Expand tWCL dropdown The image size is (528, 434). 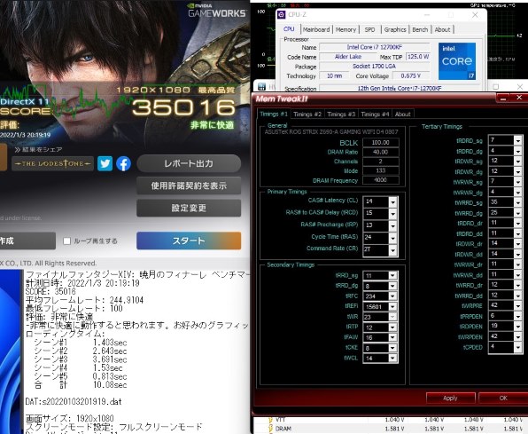(x=392, y=358)
